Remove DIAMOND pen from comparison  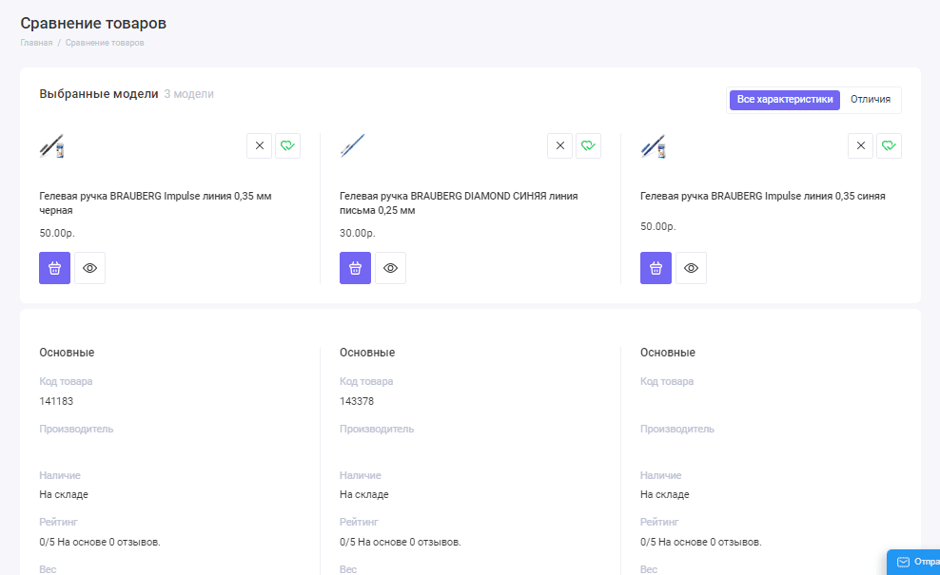tap(559, 145)
